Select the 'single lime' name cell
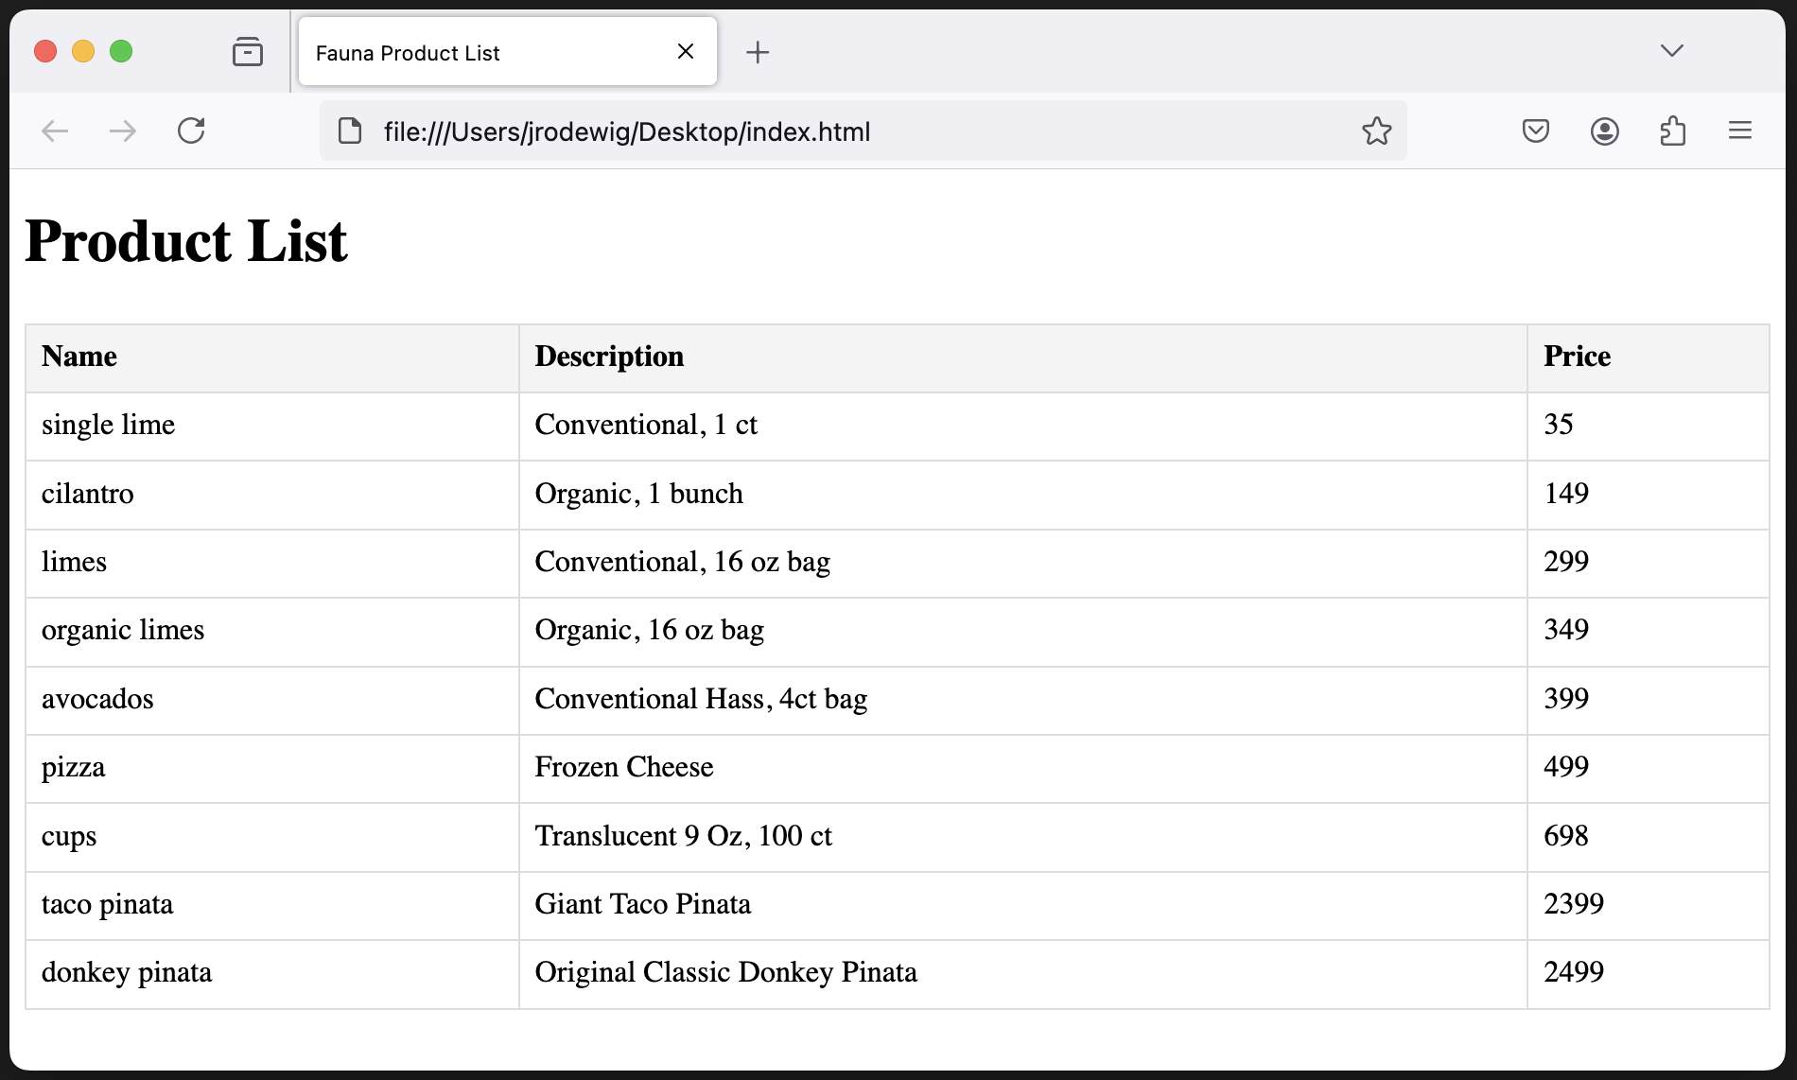The height and width of the screenshot is (1080, 1797). [272, 426]
